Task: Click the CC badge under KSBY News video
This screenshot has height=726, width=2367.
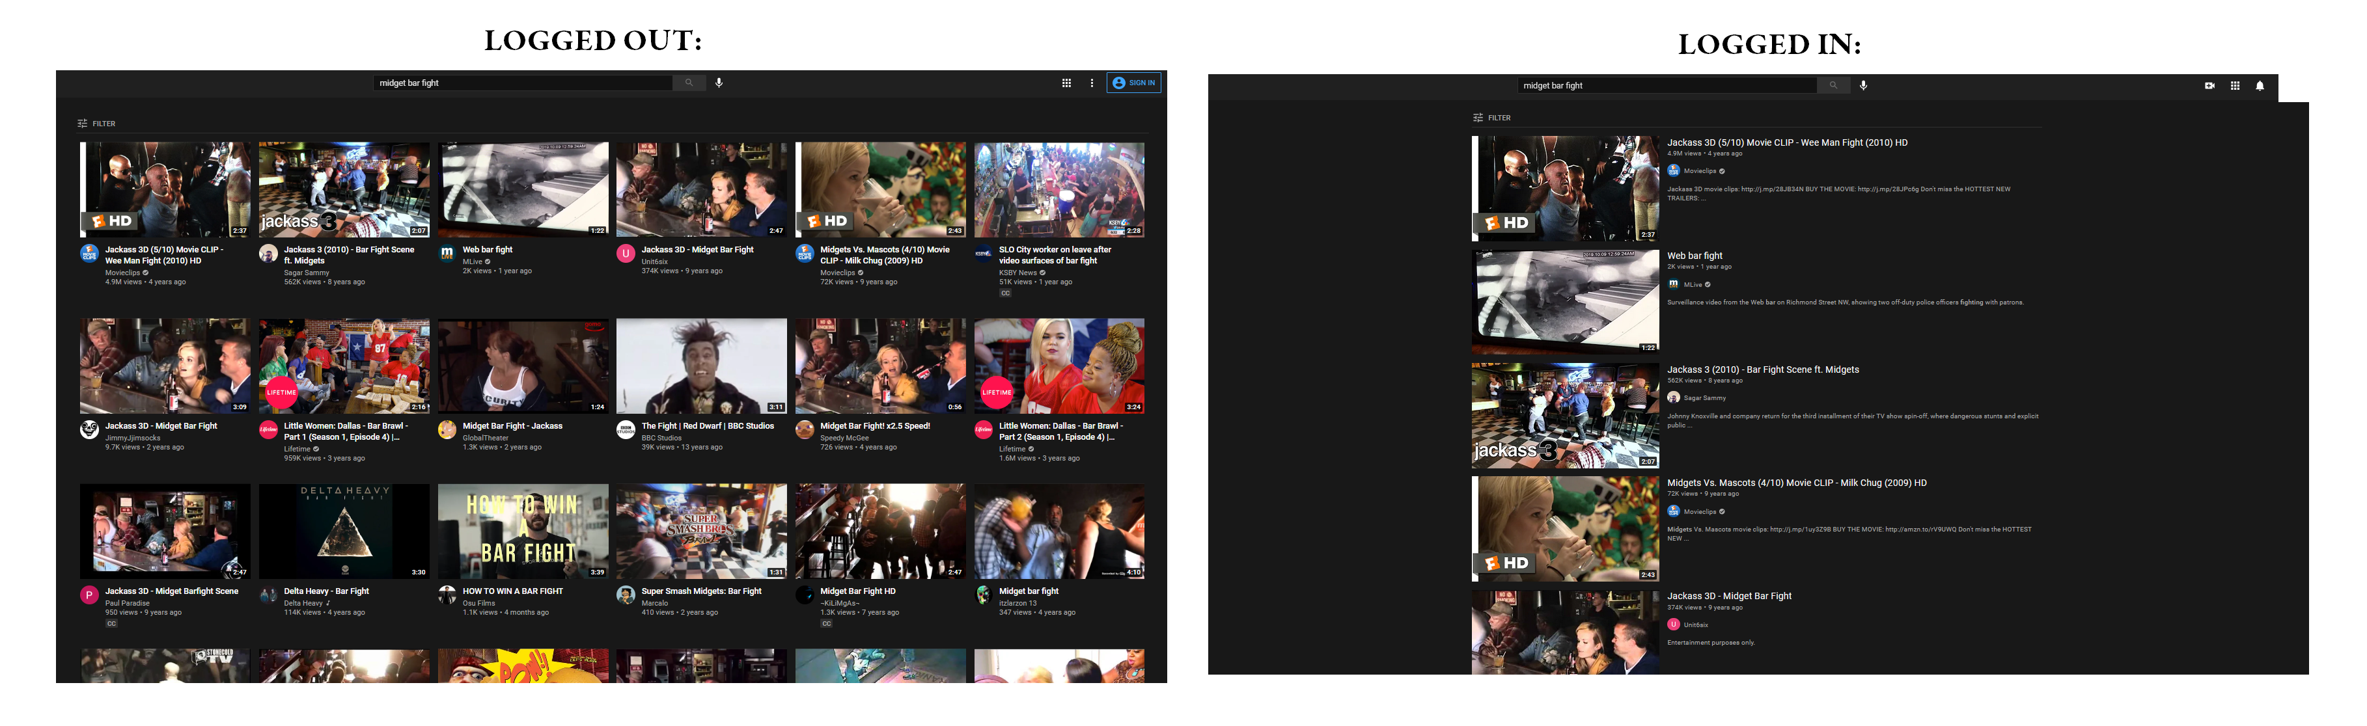Action: (1005, 293)
